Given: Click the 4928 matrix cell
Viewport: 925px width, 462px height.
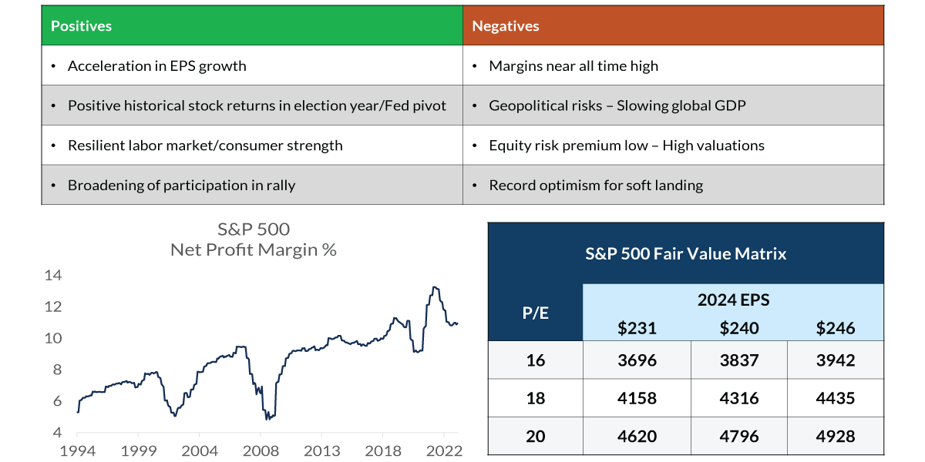Looking at the screenshot, I should tap(835, 437).
